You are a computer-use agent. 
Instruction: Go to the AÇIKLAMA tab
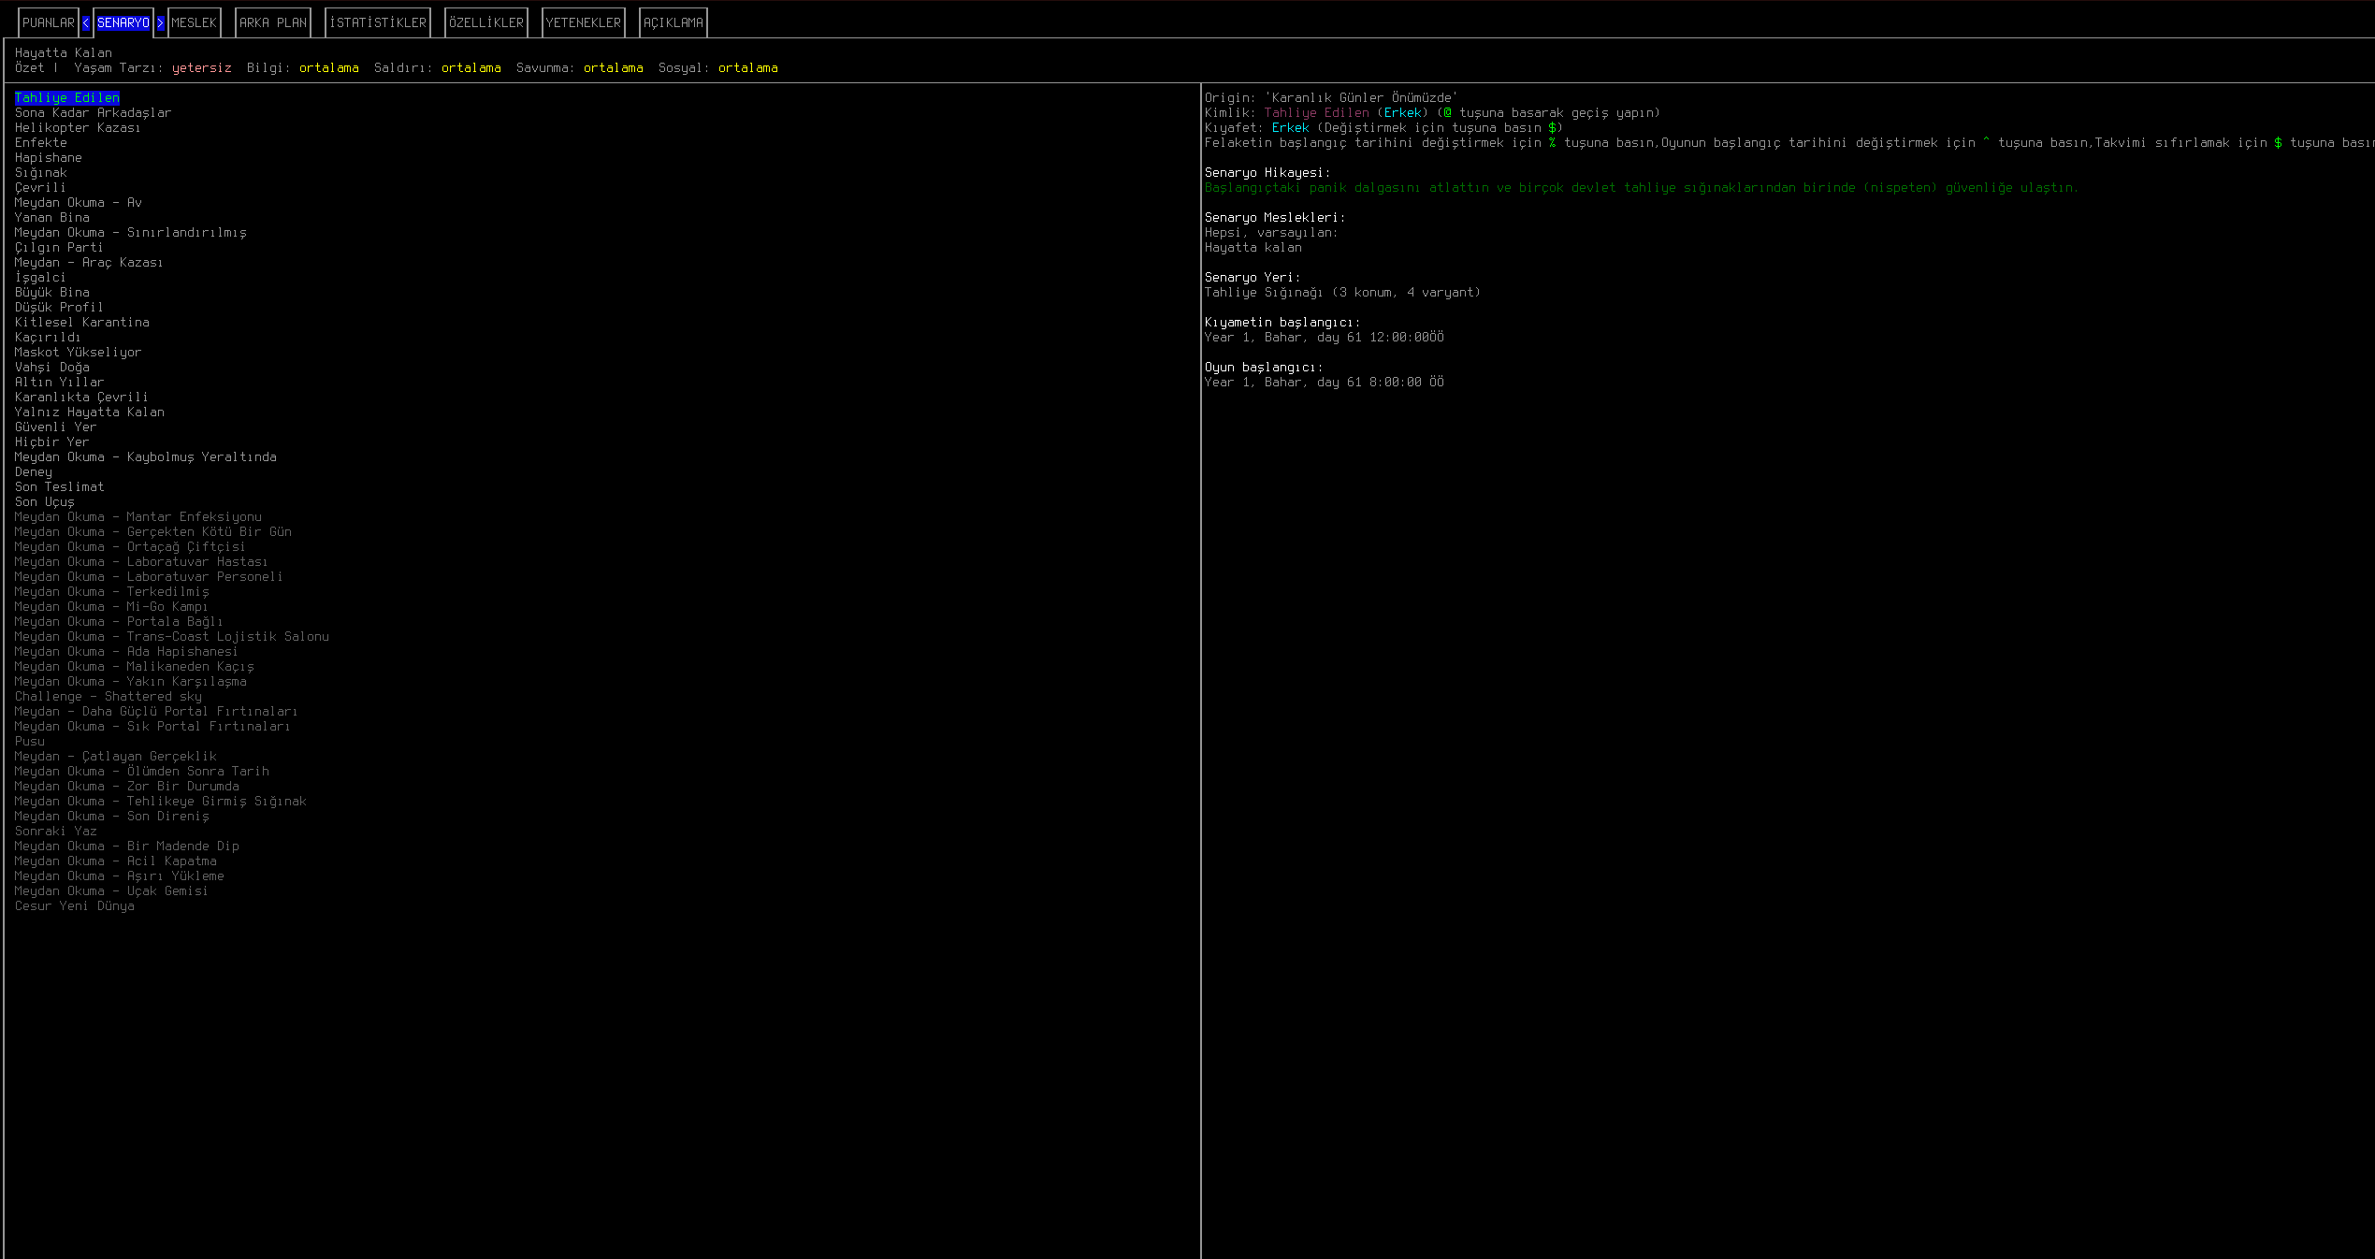point(673,22)
